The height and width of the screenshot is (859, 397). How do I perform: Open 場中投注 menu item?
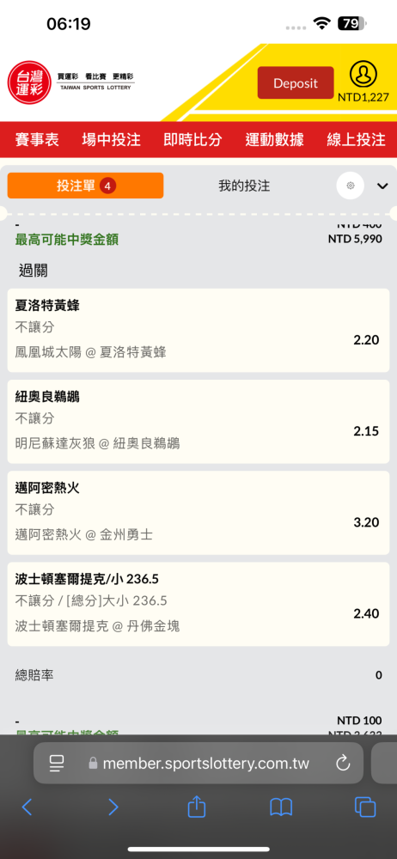pos(112,140)
